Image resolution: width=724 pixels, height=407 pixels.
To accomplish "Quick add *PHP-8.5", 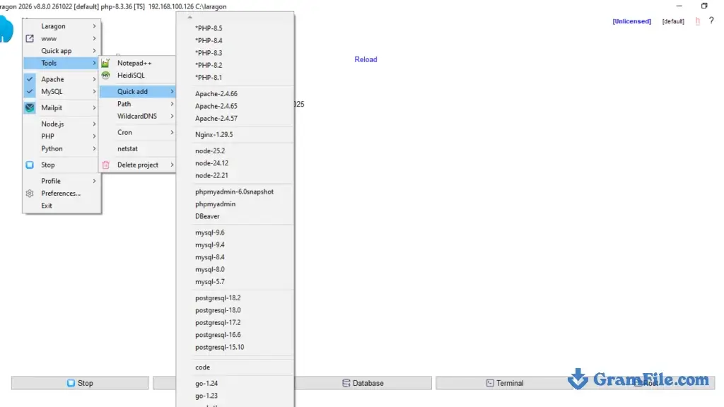I will pos(235,28).
